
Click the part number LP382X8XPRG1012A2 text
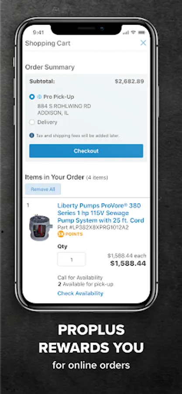point(93,227)
